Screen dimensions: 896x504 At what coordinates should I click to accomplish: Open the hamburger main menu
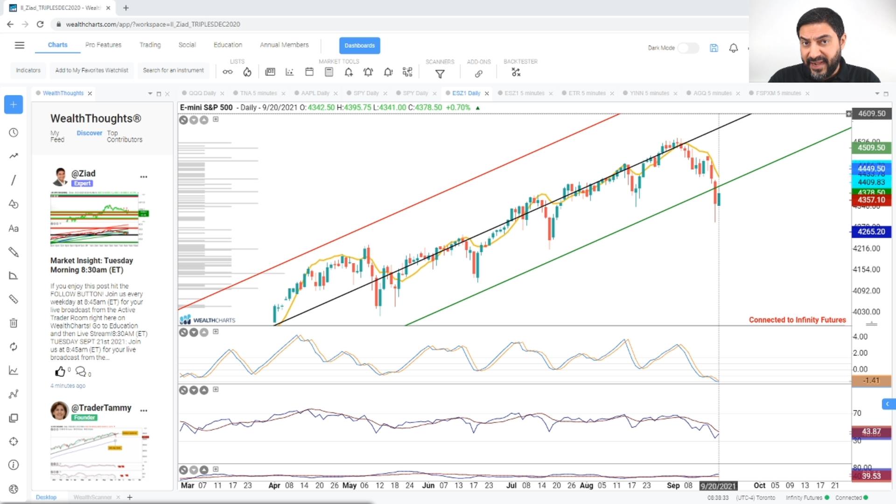(19, 45)
